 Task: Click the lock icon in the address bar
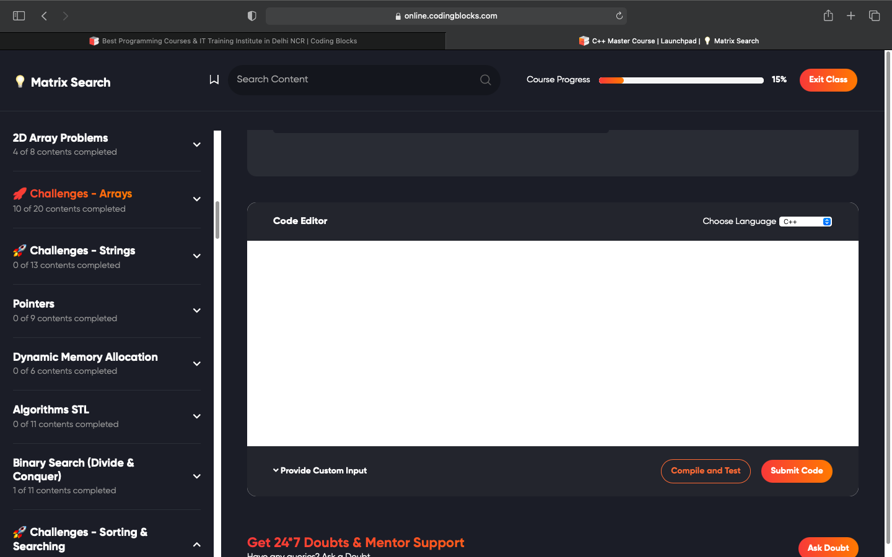coord(398,16)
